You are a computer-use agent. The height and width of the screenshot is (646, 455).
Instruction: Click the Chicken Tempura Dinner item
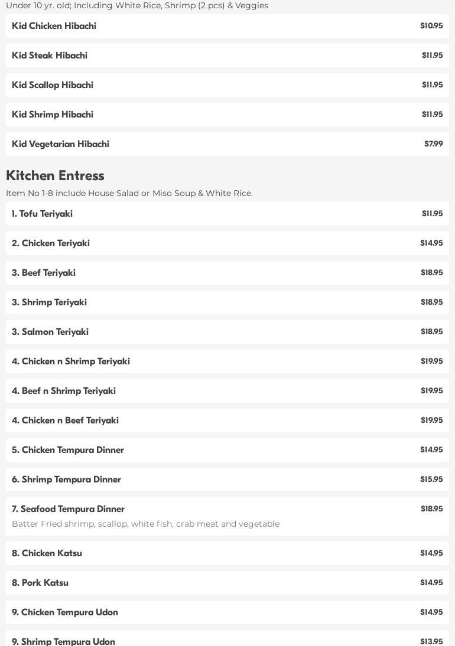tap(227, 450)
